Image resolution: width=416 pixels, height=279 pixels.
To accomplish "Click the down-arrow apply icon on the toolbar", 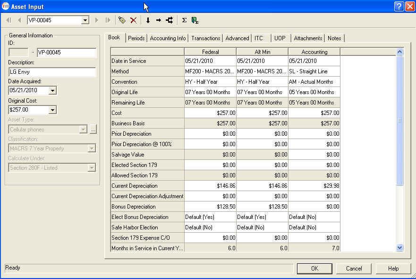I will 147,20.
